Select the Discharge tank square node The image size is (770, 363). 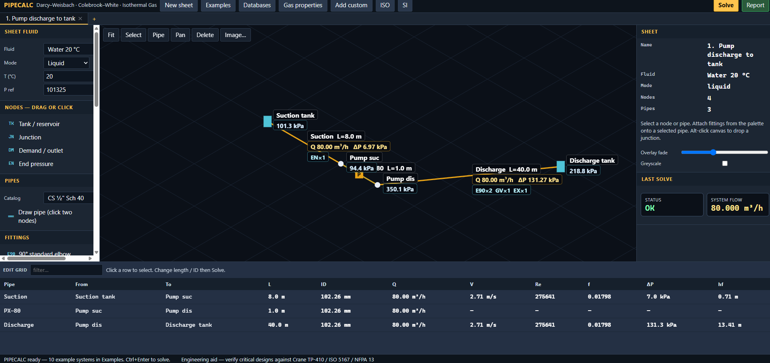561,166
